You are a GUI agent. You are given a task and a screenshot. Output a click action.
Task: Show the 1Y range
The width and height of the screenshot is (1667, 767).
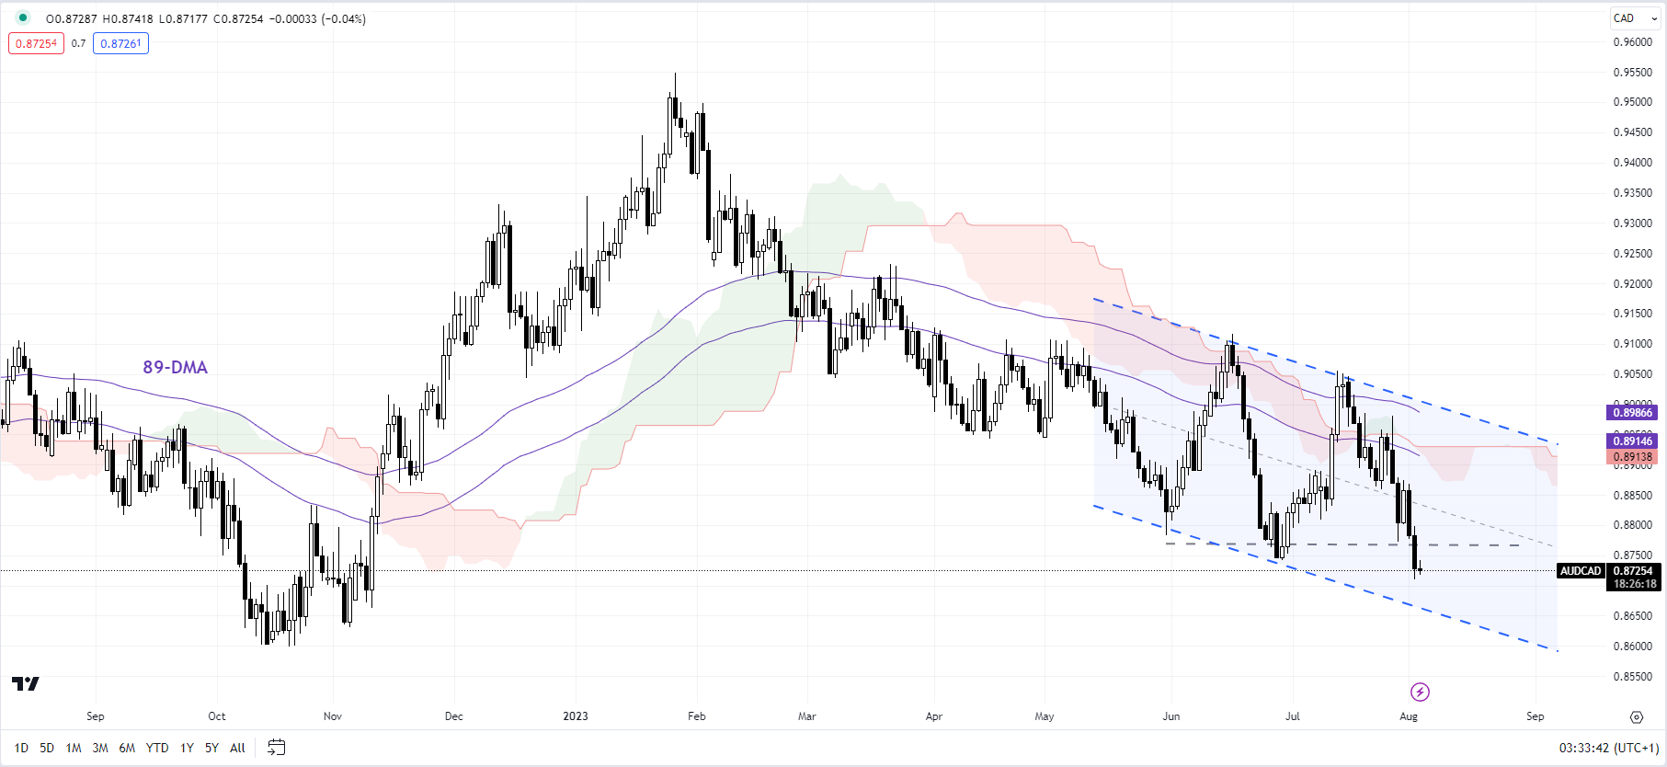click(x=187, y=748)
